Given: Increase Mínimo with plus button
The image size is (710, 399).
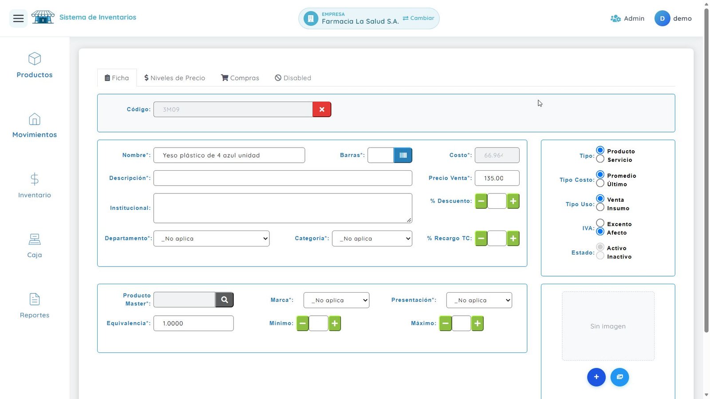Looking at the screenshot, I should (x=335, y=324).
